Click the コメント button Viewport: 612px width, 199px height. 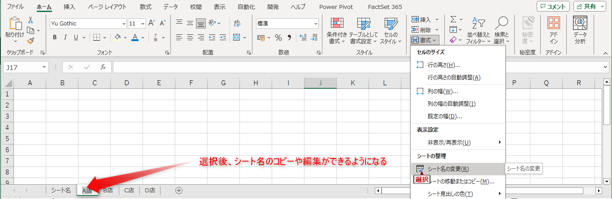pos(553,7)
